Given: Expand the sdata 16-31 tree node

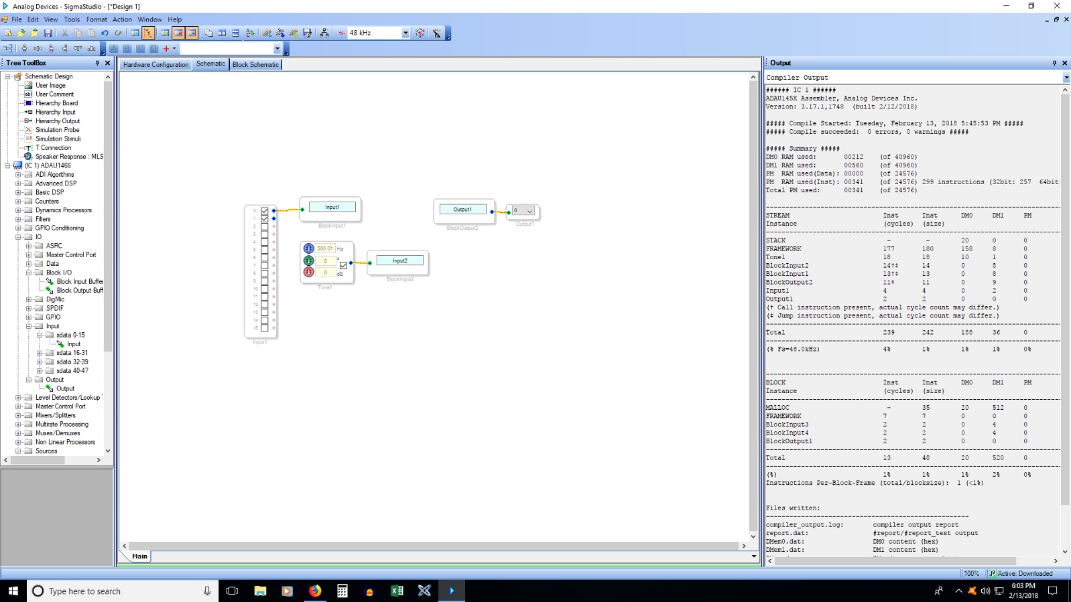Looking at the screenshot, I should click(x=40, y=353).
